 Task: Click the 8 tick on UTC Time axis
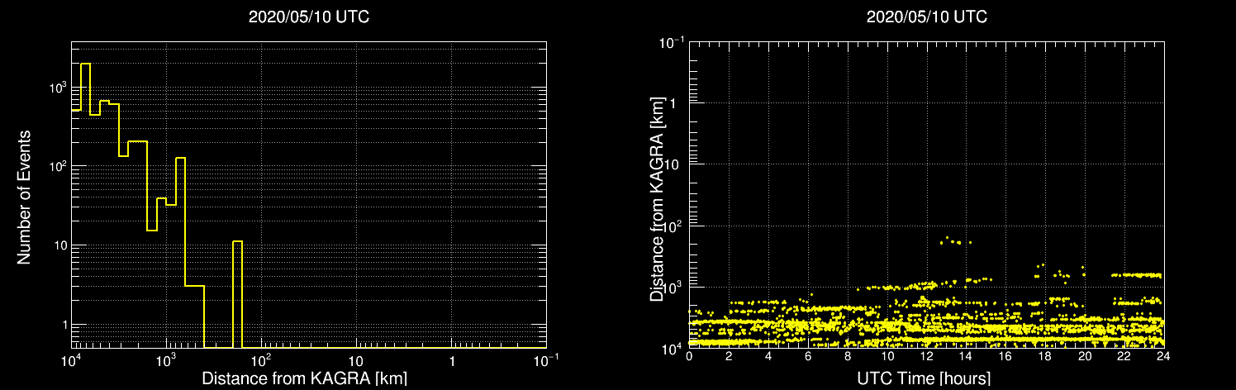(848, 355)
